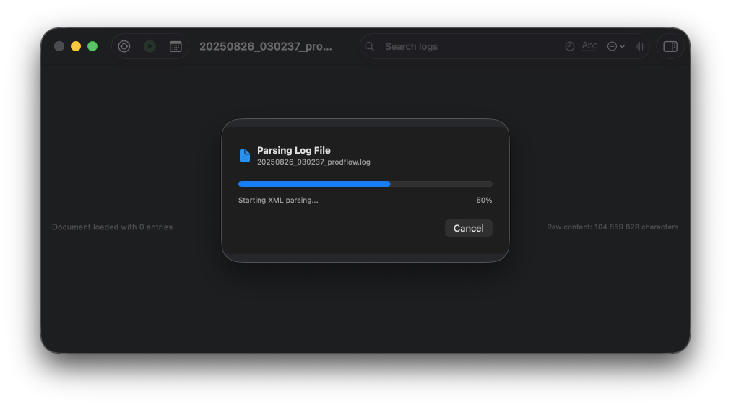
Task: Open the calendar date picker icon
Action: coord(176,46)
